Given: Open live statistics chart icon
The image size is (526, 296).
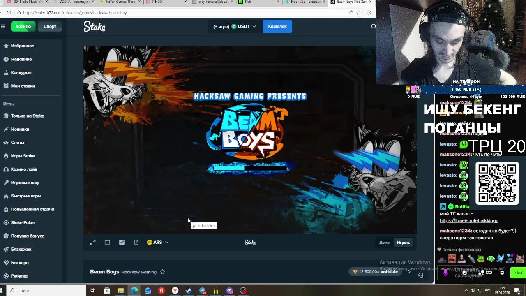Looking at the screenshot, I should coord(122,243).
